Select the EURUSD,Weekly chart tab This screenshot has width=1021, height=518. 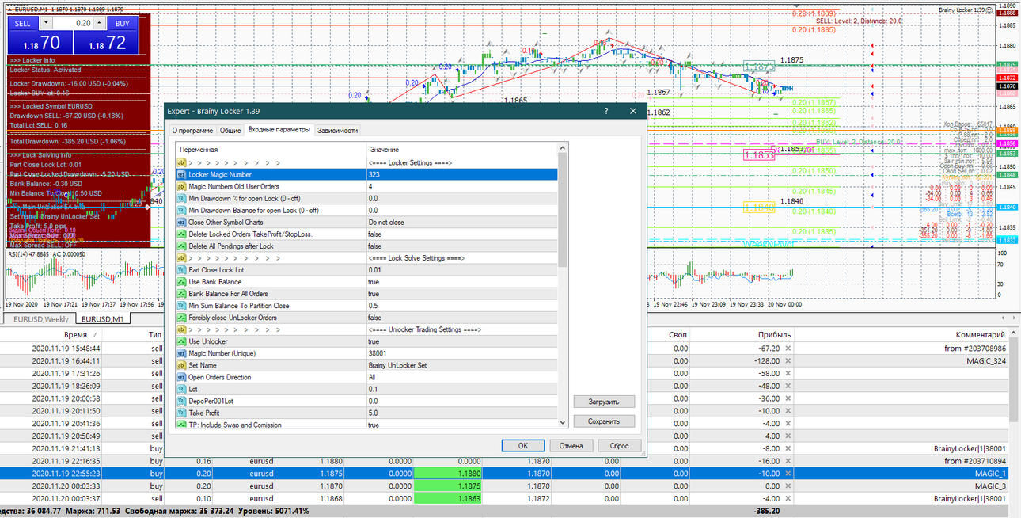(x=40, y=318)
